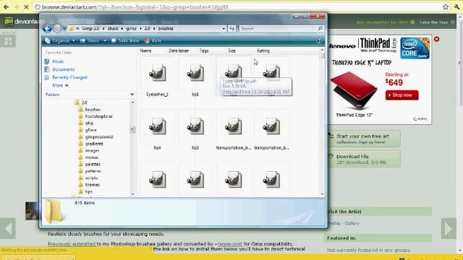Select the images folder in tree
463x260 pixels.
(x=92, y=150)
